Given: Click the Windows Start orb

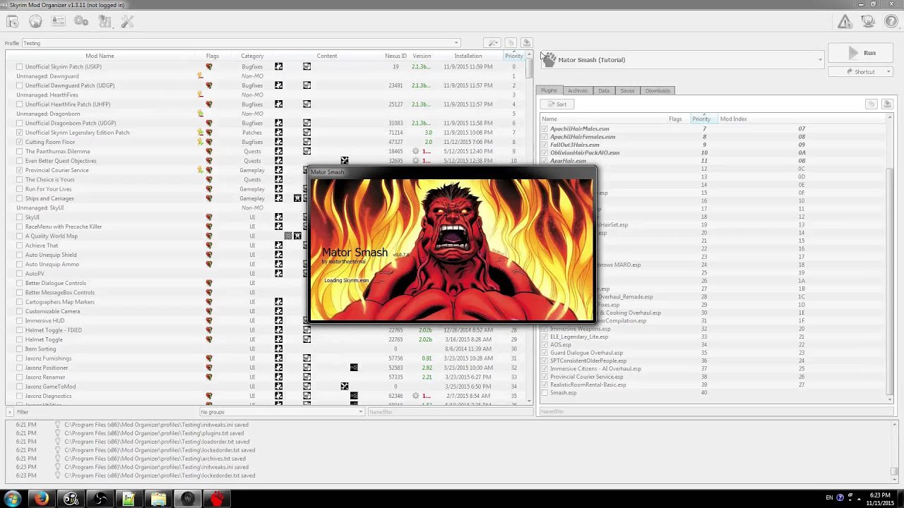Looking at the screenshot, I should point(13,499).
